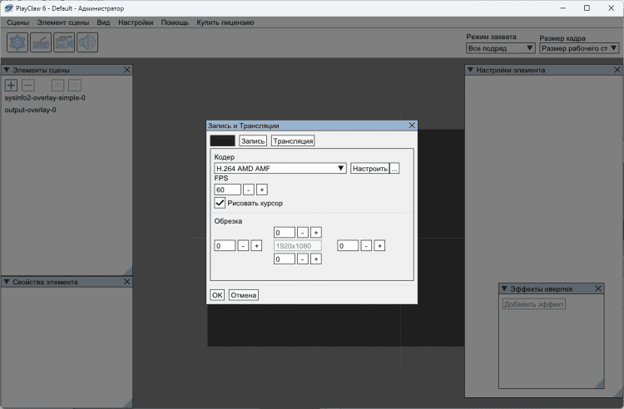Minimize the PlayClaw 6 window
Image resolution: width=624 pixels, height=409 pixels.
562,8
